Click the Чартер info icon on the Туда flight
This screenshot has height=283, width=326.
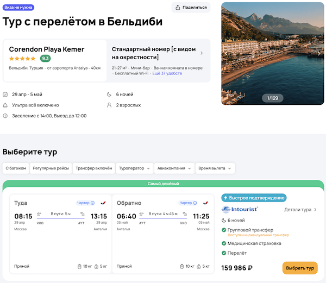93,203
